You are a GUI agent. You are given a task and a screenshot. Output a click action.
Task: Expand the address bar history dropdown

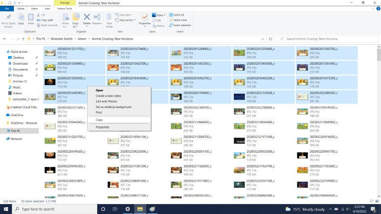click(262, 39)
